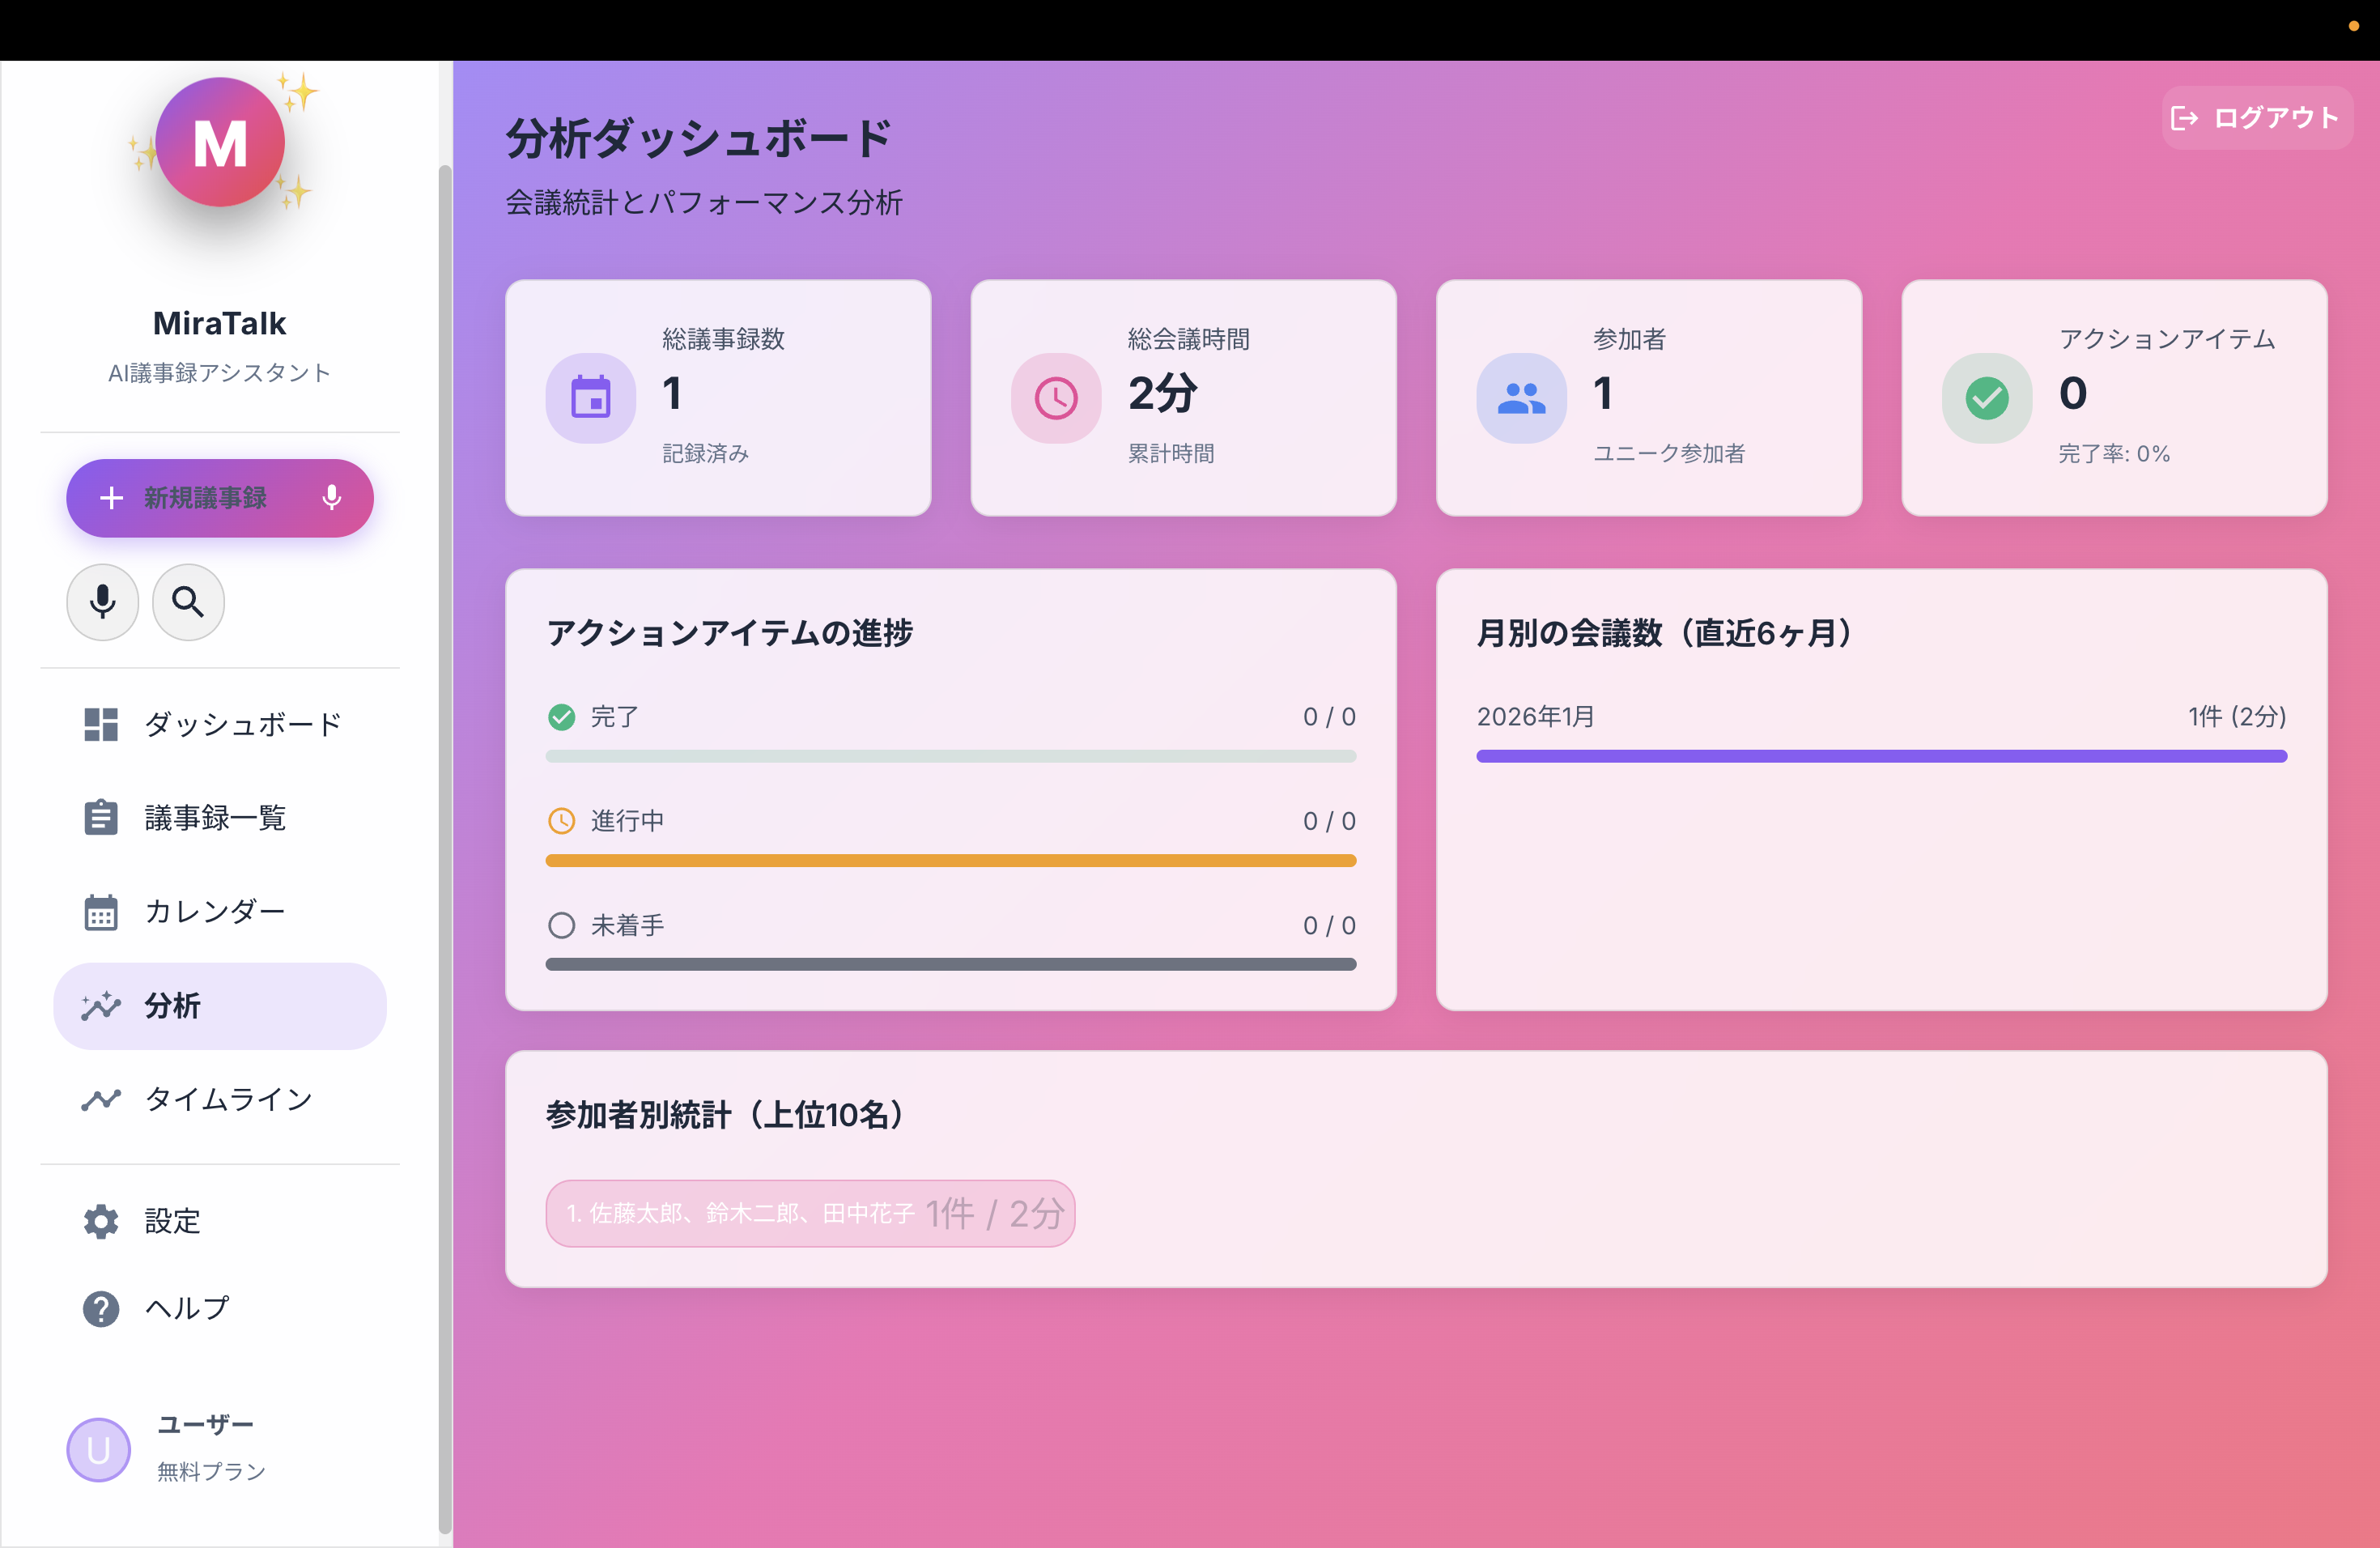Click the 新規議事録 button
This screenshot has width=2380, height=1548.
click(x=220, y=498)
